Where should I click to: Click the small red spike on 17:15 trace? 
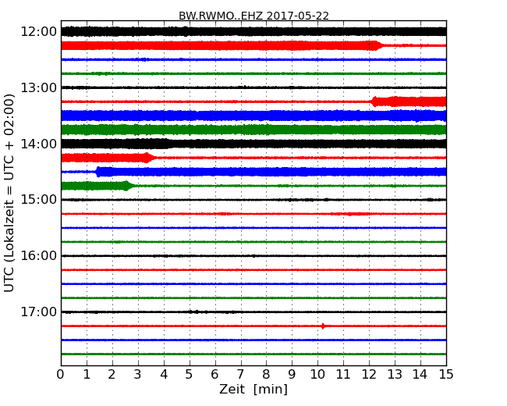point(323,326)
